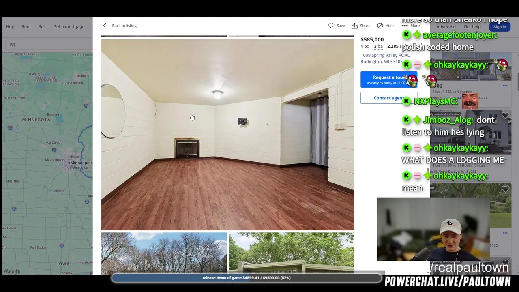
Task: Click Grand Rapids on the map
Action: point(73,83)
